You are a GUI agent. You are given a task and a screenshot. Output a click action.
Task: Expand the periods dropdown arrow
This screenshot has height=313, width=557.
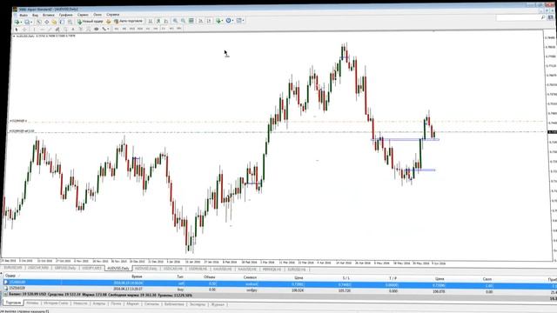[x=232, y=21]
